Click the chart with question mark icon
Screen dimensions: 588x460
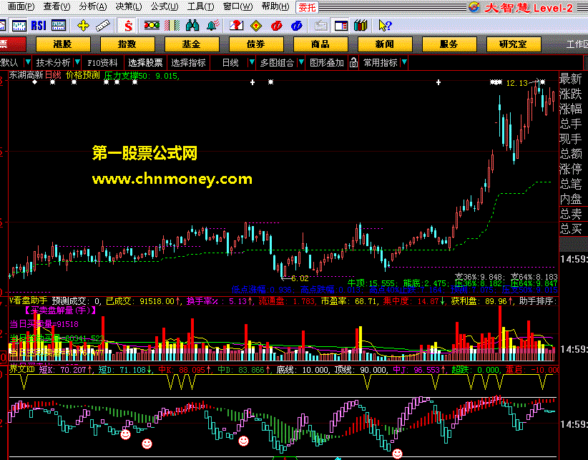(236, 26)
